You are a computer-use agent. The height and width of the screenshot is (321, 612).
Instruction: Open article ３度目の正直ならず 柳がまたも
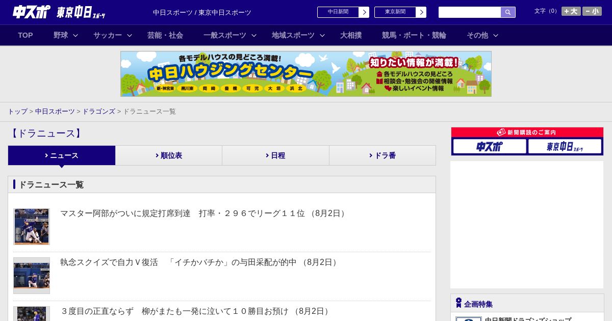pyautogui.click(x=196, y=311)
